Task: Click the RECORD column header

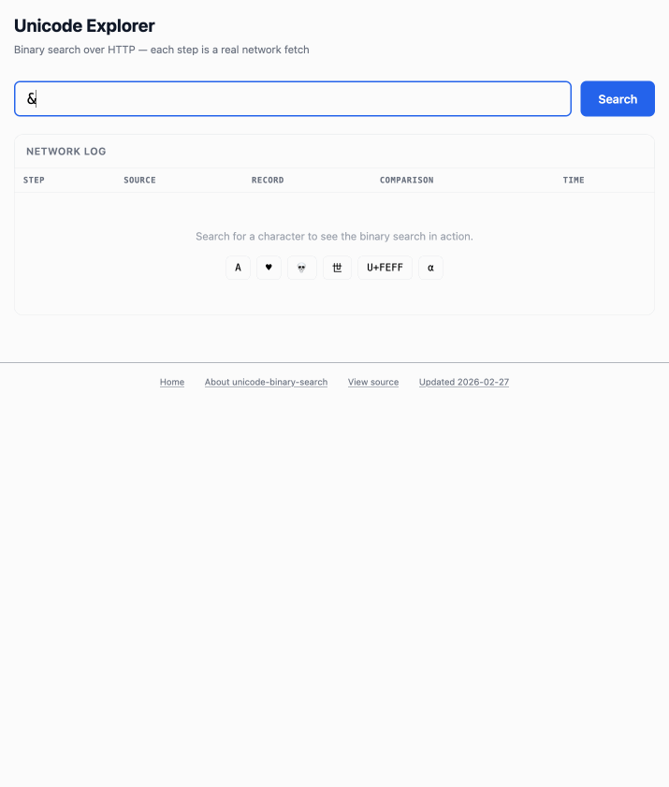Action: [268, 180]
